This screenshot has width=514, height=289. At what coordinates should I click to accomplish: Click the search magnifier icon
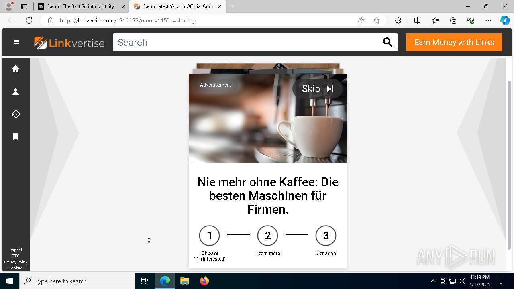pyautogui.click(x=388, y=42)
